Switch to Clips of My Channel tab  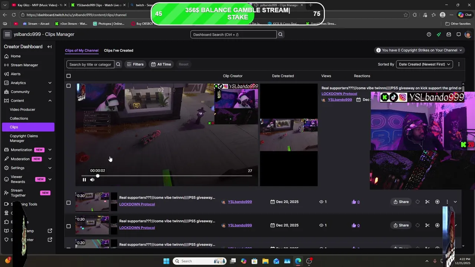82,50
